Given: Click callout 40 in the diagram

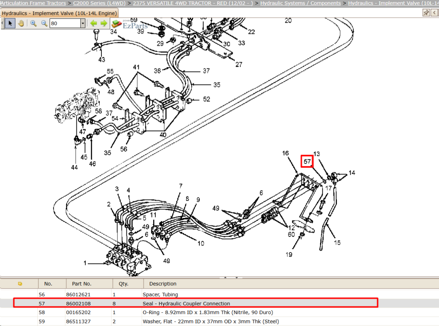Looking at the screenshot, I should point(163,135).
